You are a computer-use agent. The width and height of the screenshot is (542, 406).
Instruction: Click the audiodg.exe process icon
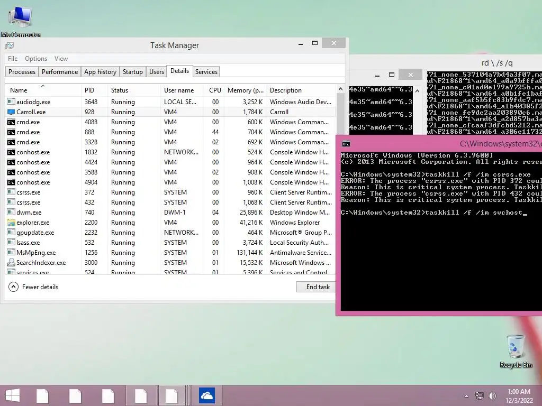click(x=11, y=102)
